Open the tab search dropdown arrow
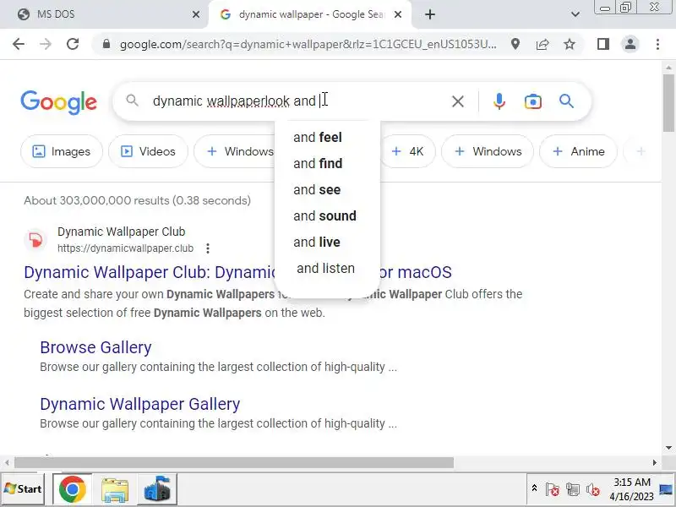The image size is (676, 507). (x=575, y=14)
